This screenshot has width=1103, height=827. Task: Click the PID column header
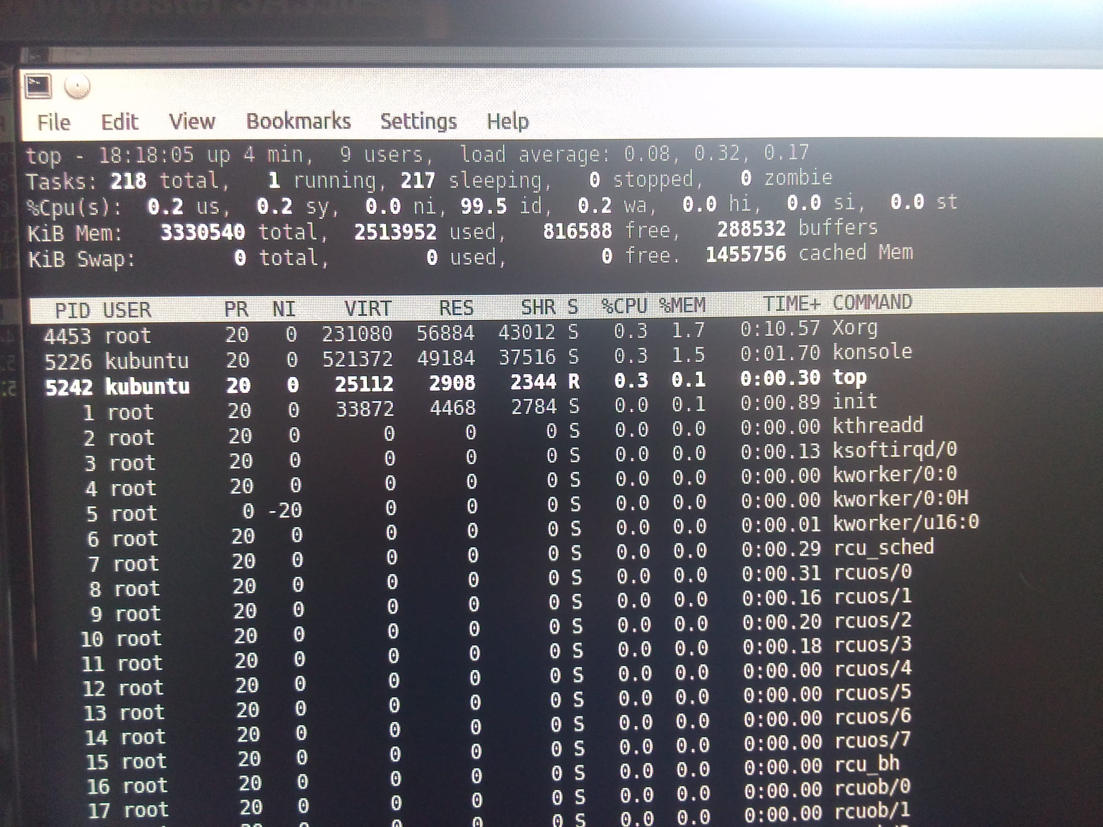coord(73,310)
